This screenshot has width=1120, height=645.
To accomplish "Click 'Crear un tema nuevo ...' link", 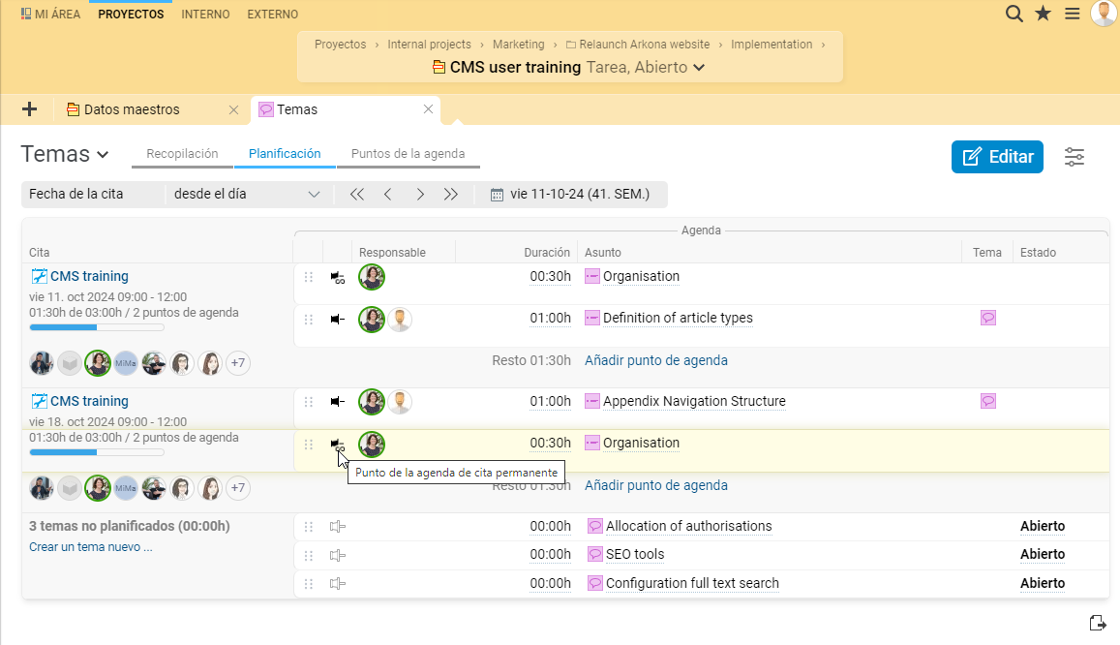I will point(90,547).
